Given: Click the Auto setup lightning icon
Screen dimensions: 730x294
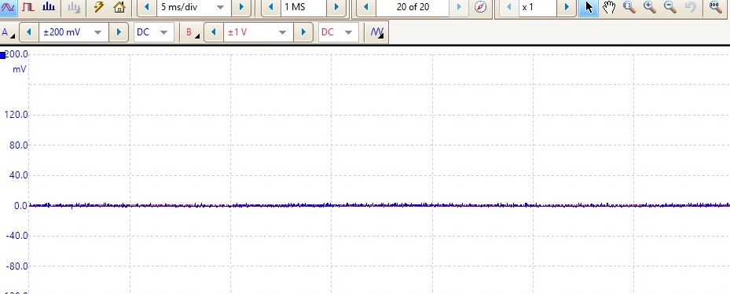Looking at the screenshot, I should click(98, 7).
